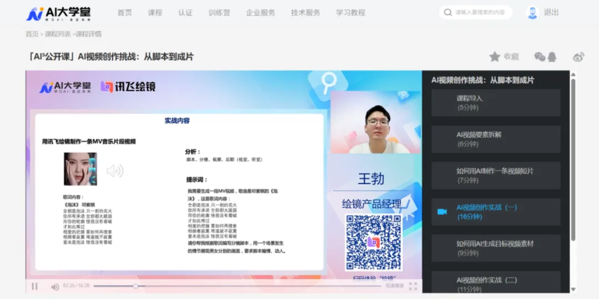Click the slide heading 实战内容

177,121
